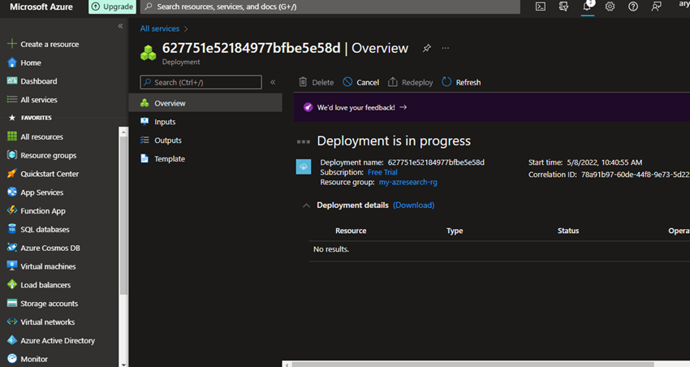This screenshot has height=367, width=690.
Task: Click the Redeploy toolbar button
Action: (x=411, y=82)
